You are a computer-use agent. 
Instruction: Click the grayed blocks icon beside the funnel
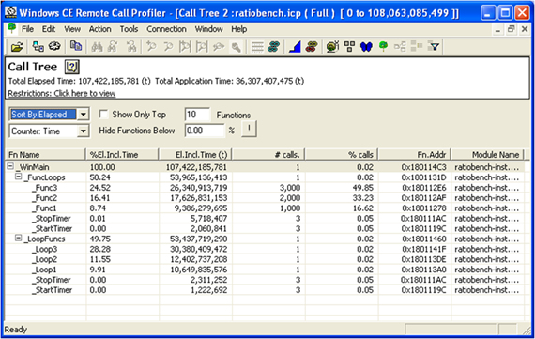pyautogui.click(x=417, y=46)
